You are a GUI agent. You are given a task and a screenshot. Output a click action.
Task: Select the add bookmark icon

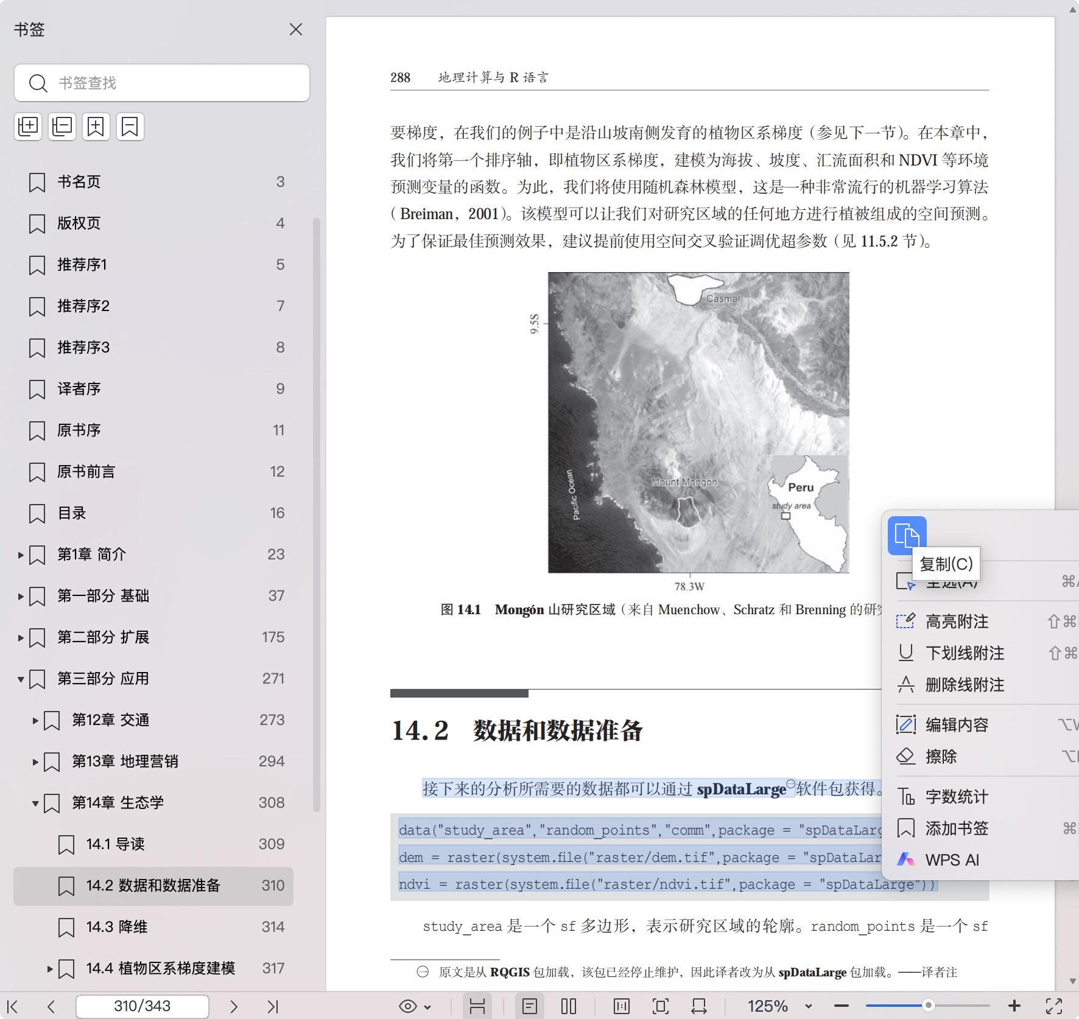click(96, 126)
